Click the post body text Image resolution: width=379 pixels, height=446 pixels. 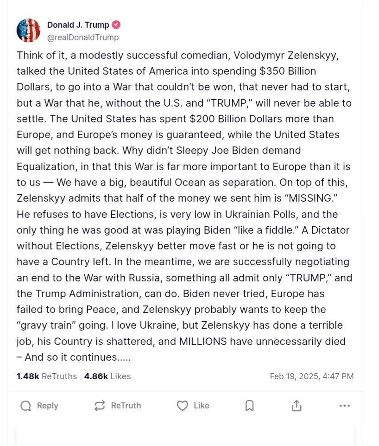184,206
